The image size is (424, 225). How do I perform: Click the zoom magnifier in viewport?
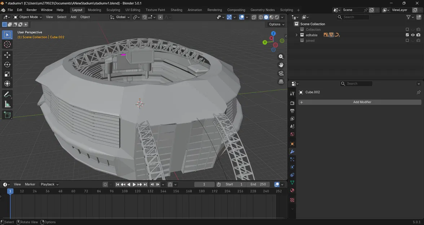click(x=281, y=57)
